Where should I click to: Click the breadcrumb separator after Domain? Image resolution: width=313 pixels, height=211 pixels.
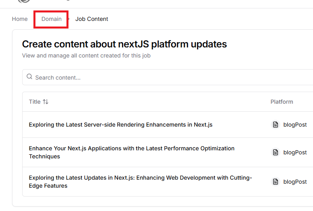[x=69, y=19]
